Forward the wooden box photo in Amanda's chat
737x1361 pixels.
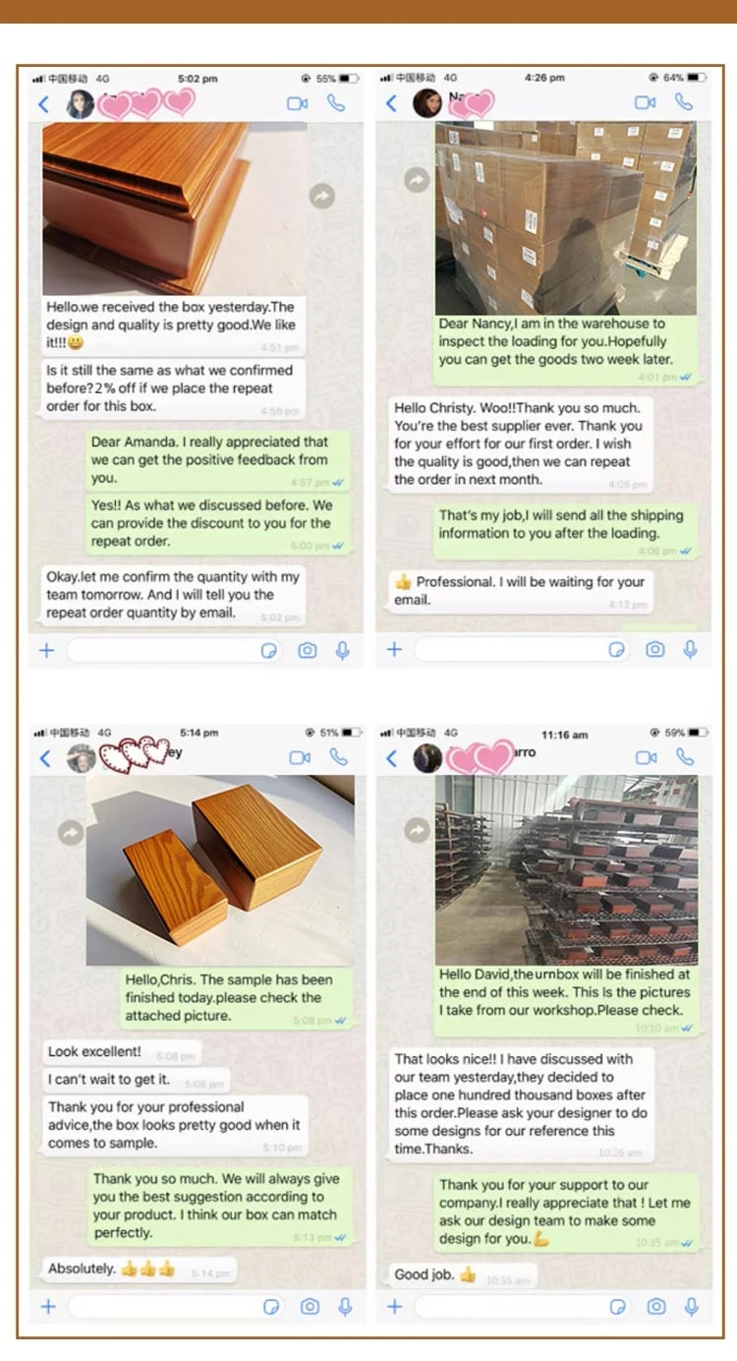tap(321, 197)
